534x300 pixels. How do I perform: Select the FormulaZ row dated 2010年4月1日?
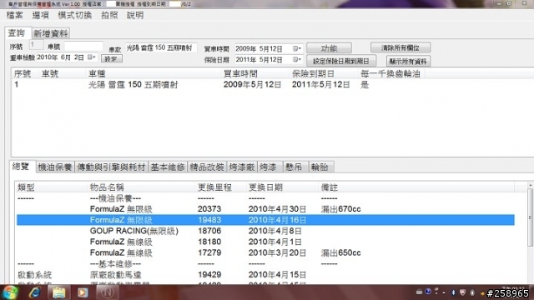(265, 242)
